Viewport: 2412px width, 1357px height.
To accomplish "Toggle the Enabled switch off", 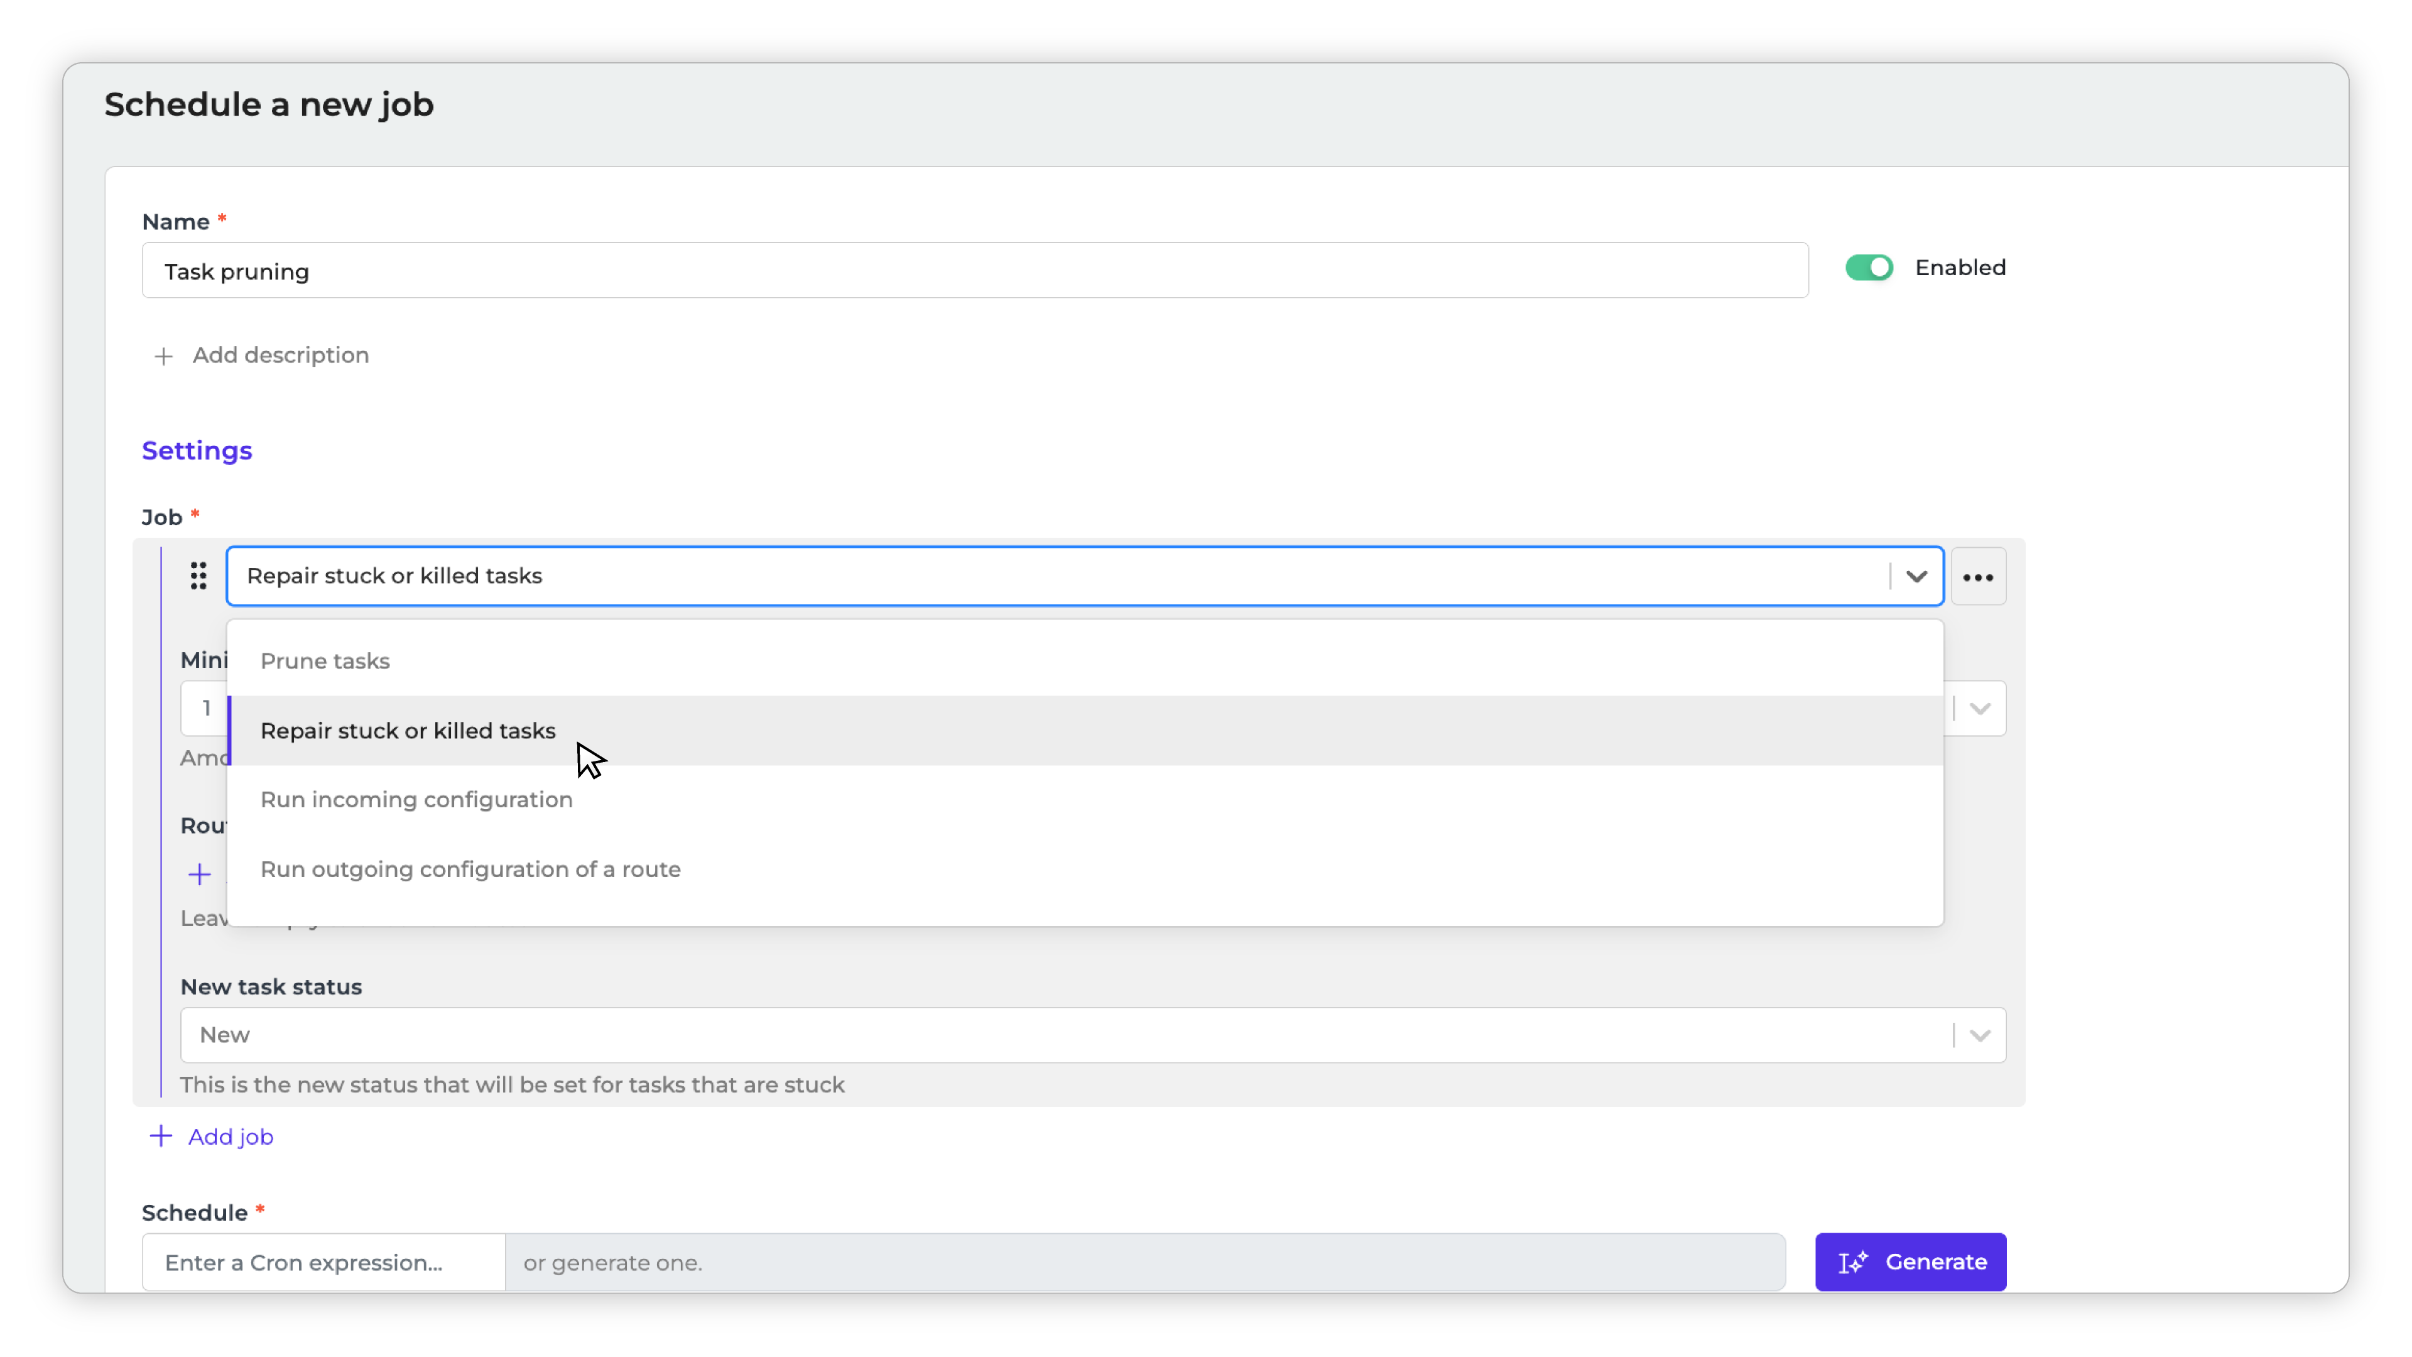I will click(x=1869, y=268).
